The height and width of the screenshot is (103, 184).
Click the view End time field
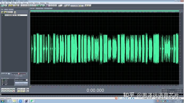(172, 92)
